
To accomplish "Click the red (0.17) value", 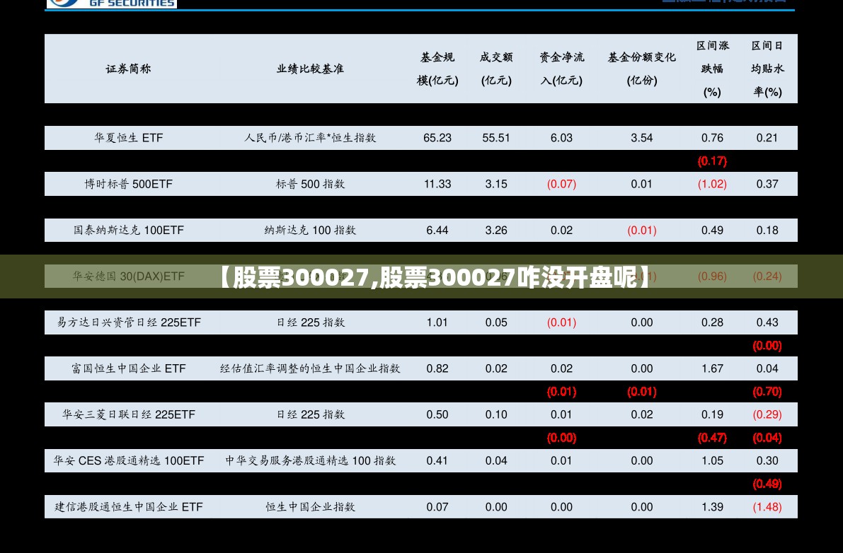I will (x=712, y=161).
